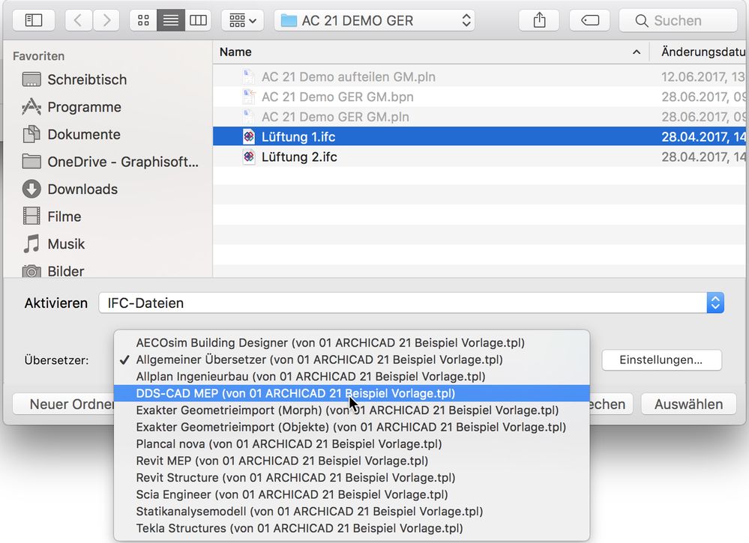Screen dimensions: 749x543
Task: Choose Tekla Structures translator
Action: tap(352, 528)
